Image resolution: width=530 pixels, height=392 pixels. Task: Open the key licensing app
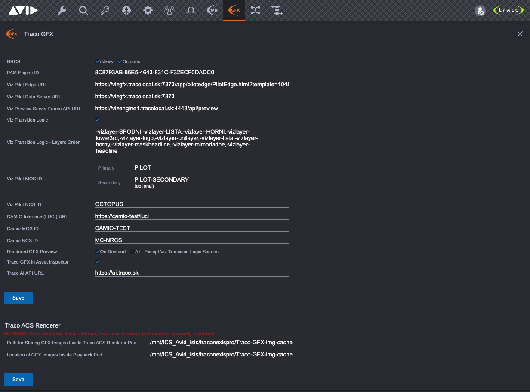[x=105, y=10]
